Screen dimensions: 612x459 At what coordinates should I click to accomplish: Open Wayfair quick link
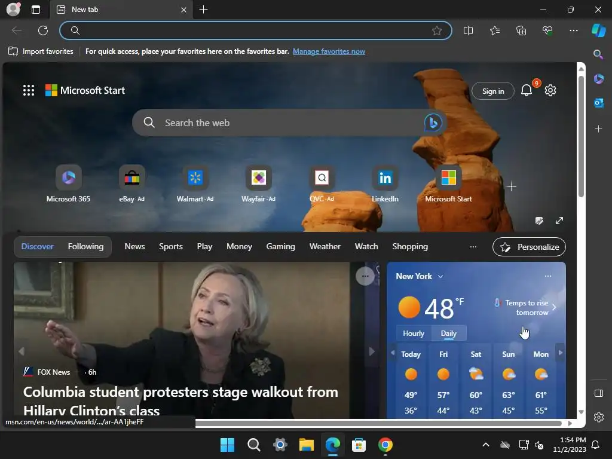click(258, 184)
